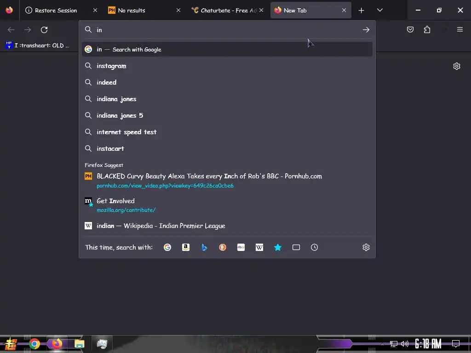The image size is (471, 353).
Task: Choose the indiana jones suggestion
Action: click(x=227, y=99)
